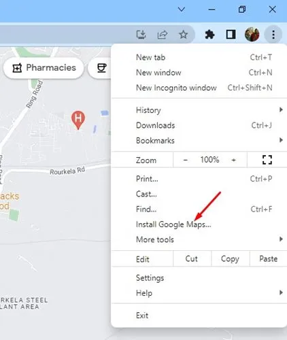Expand the History submenu
The width and height of the screenshot is (287, 340).
click(199, 110)
